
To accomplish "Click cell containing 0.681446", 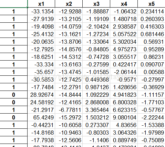I will coord(151,34).
